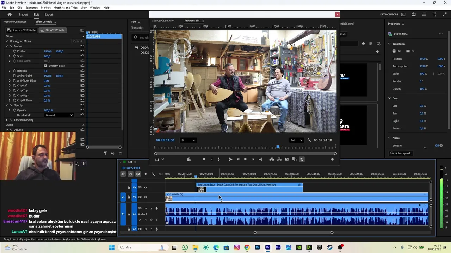Switch to the Premiere Composer tab
451x253 pixels.
coord(14,22)
